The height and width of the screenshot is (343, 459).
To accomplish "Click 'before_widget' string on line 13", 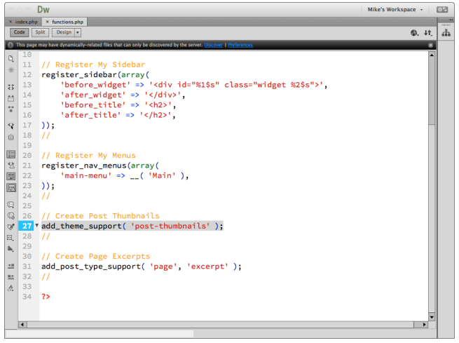I will (x=95, y=85).
